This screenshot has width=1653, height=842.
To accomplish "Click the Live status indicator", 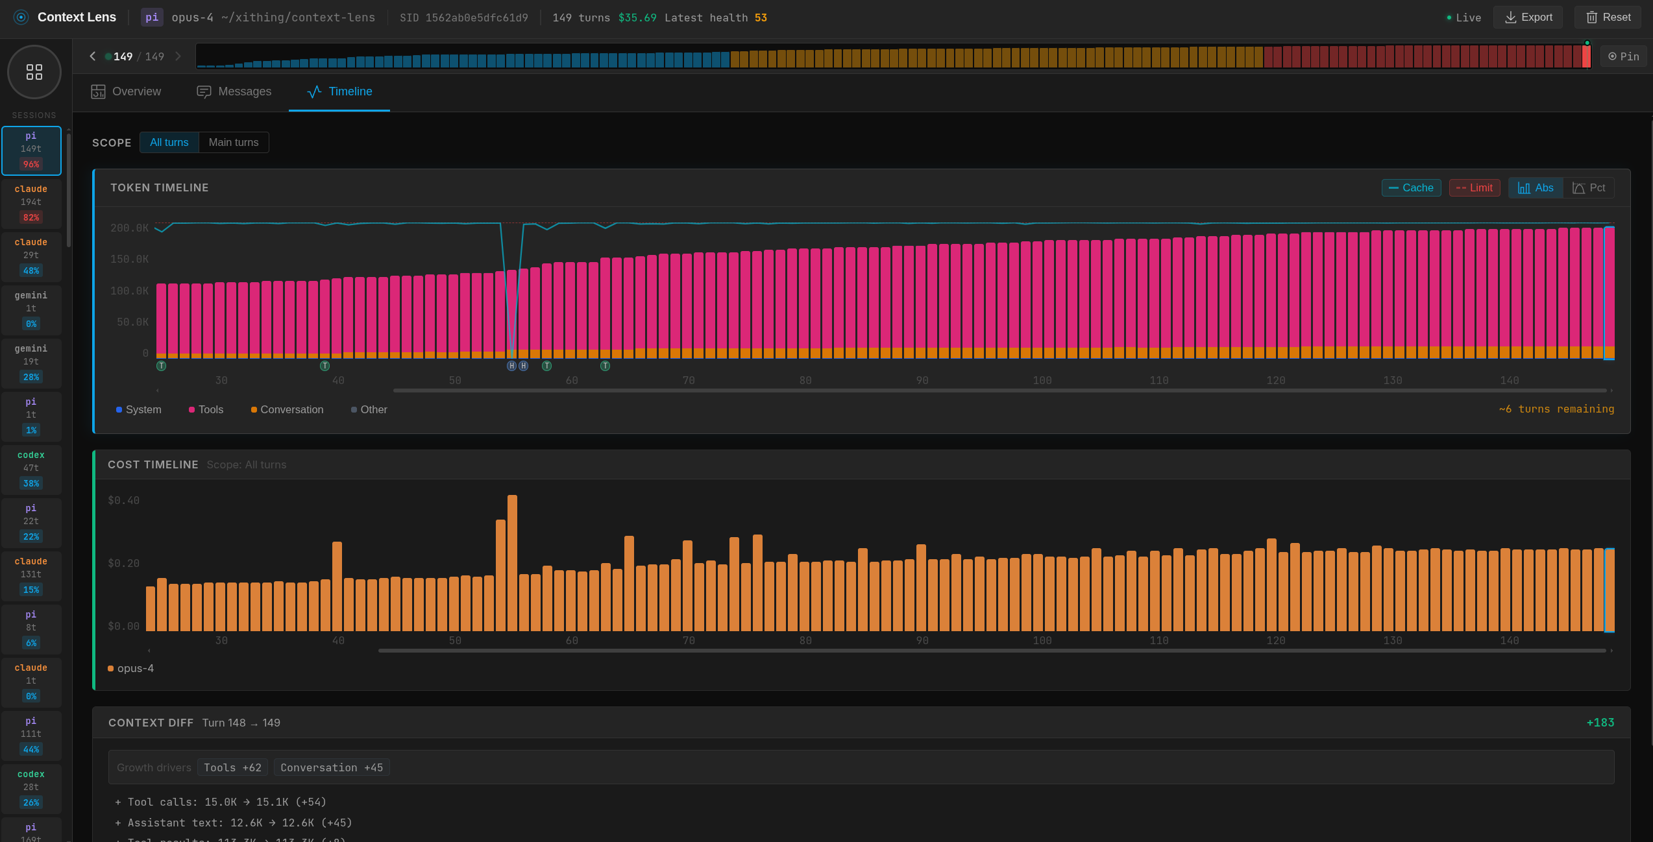I will pos(1463,18).
